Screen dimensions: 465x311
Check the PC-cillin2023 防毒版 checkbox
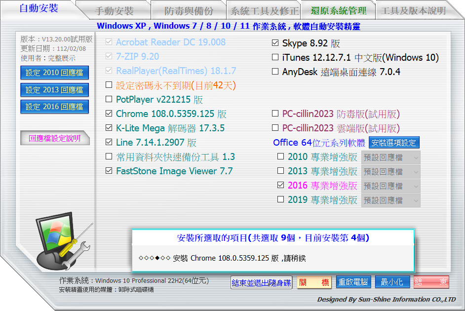(275, 114)
